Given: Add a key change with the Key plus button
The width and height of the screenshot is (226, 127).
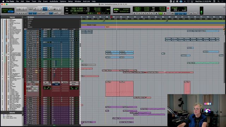Looking at the screenshot, I should coord(80,25).
